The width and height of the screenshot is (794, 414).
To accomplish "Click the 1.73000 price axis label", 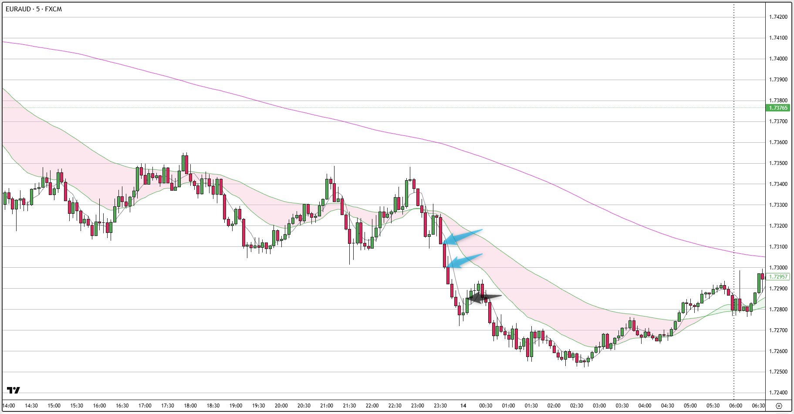I will coord(778,268).
